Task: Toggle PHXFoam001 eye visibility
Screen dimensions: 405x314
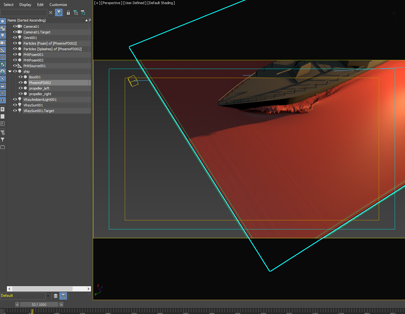Action: 15,55
